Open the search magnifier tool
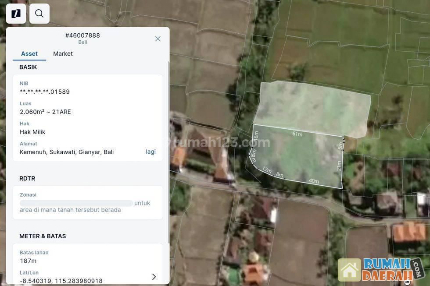Screen dimensions: 430x286 (x=39, y=14)
